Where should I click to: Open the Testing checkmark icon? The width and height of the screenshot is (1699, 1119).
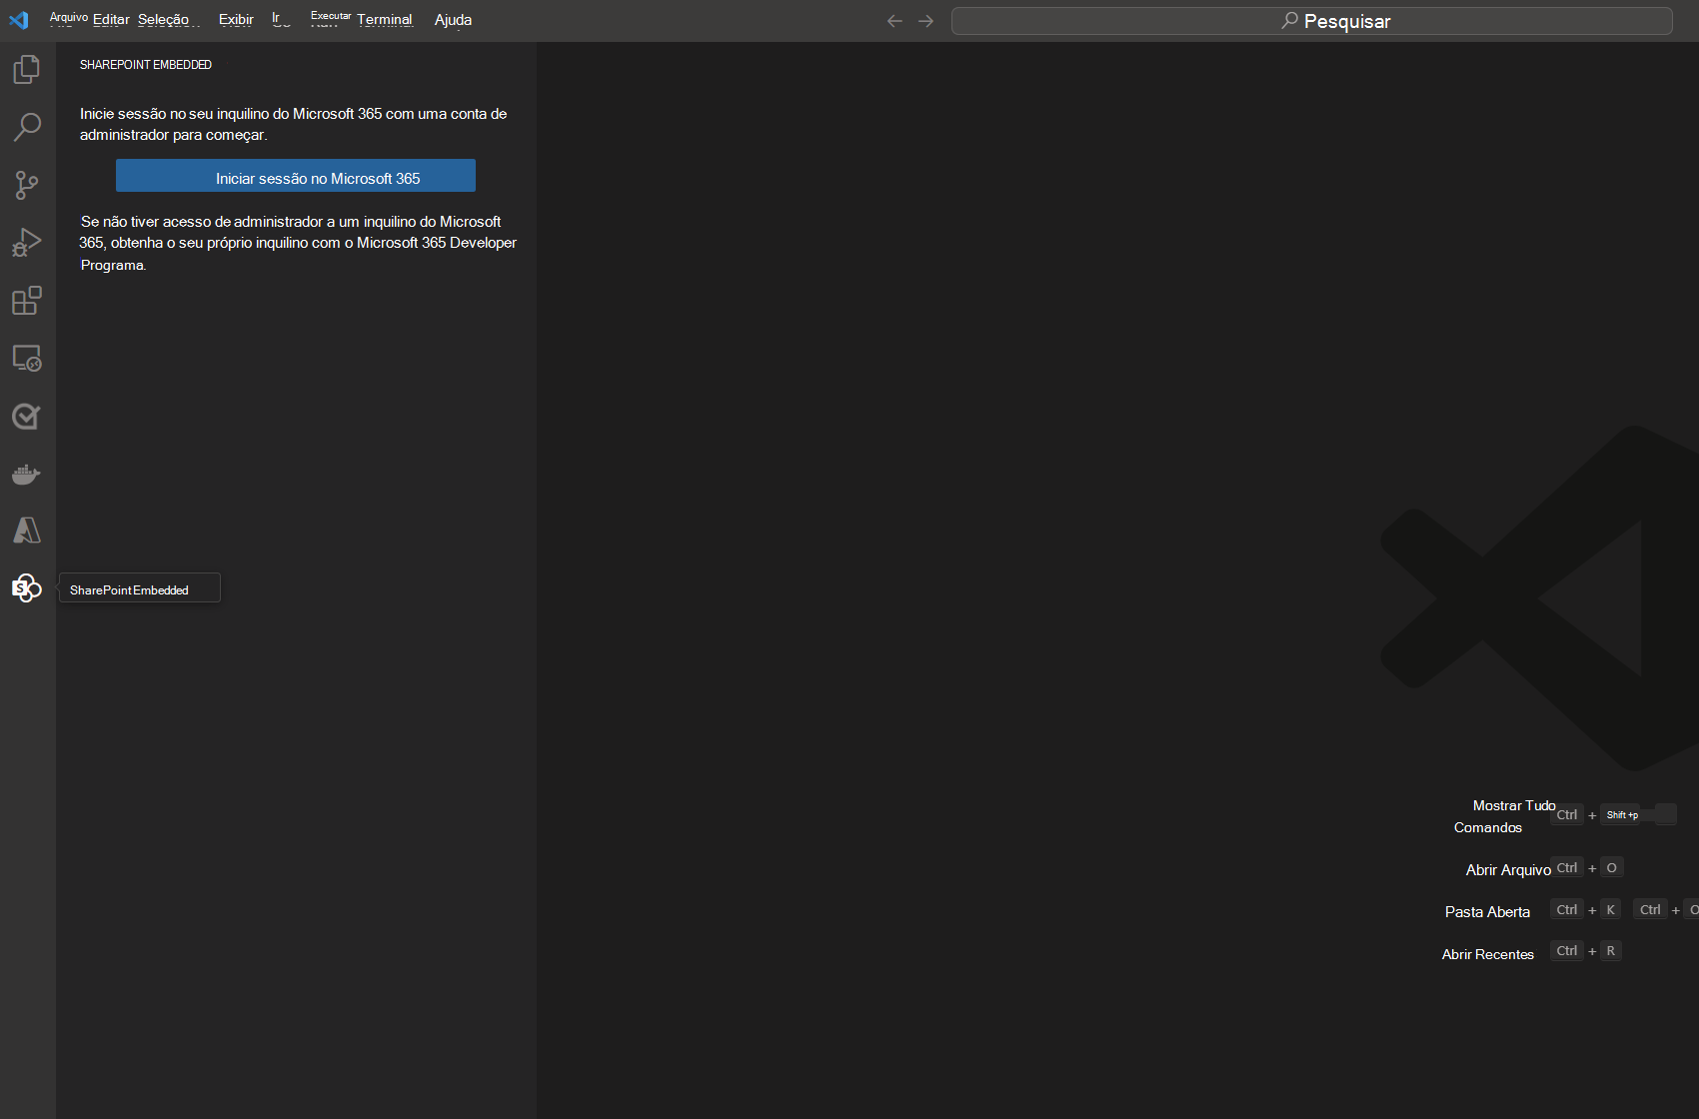tap(27, 417)
